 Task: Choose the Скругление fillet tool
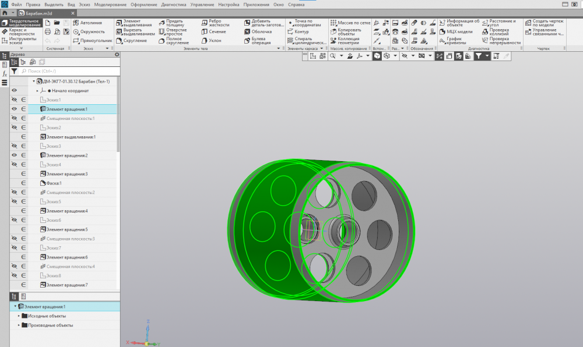[x=134, y=41]
